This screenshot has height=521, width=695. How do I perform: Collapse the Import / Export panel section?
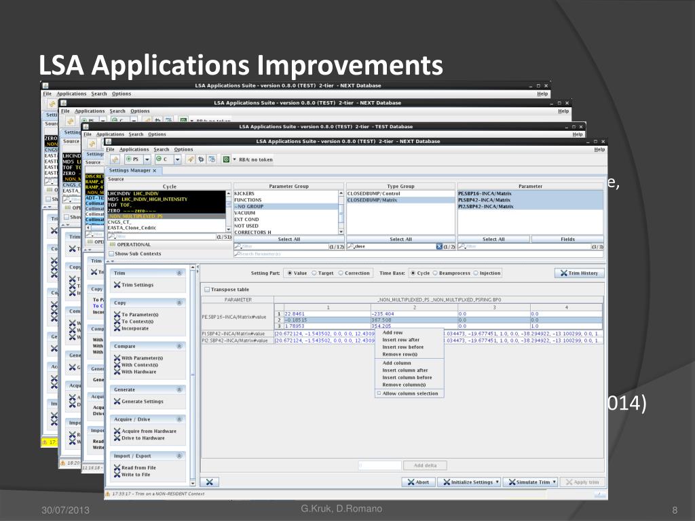click(x=179, y=456)
